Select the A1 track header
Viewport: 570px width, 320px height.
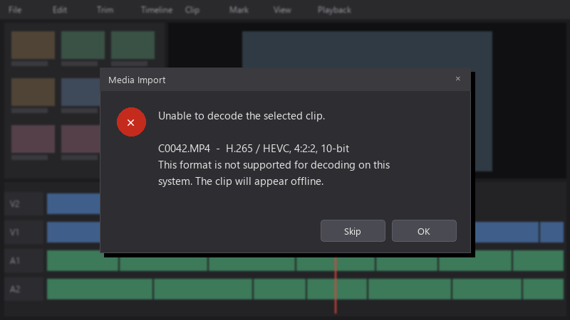click(x=24, y=260)
